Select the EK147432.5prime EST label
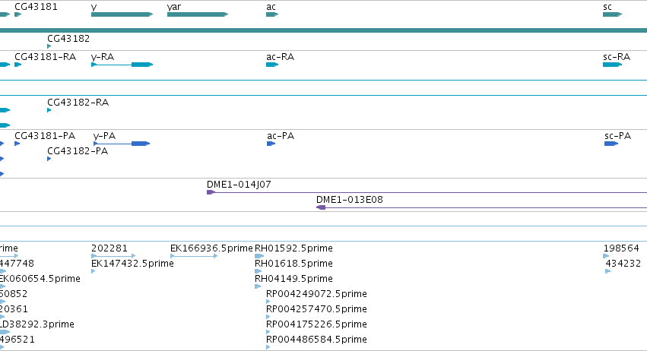647x351 pixels. click(x=132, y=263)
